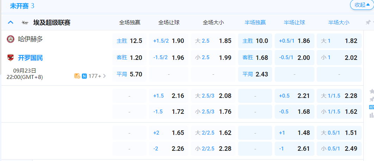Click the 哈伊赫多 team crest
Screen dimensions: 374x161
coord(11,39)
